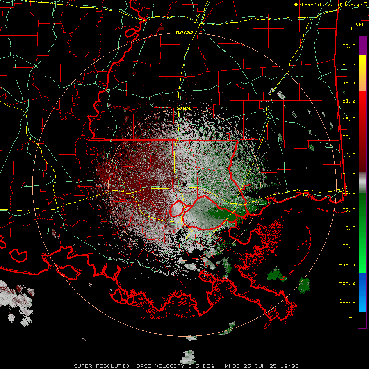This screenshot has height=369, width=369.
Task: Click the 100 NMI range ring label
Action: click(184, 32)
